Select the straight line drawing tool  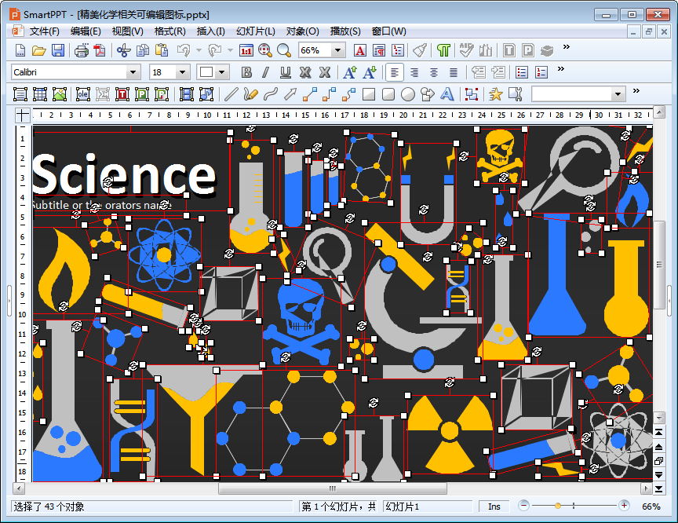231,94
